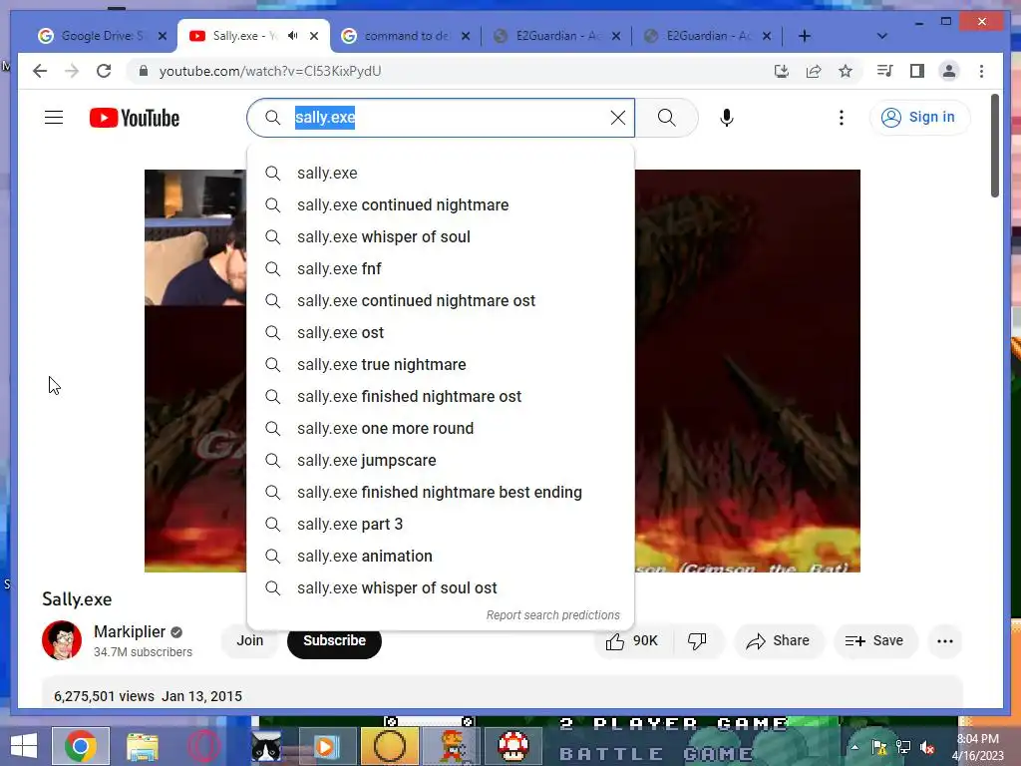This screenshot has height=766, width=1021.
Task: Open more actions ellipsis under video
Action: 945,641
